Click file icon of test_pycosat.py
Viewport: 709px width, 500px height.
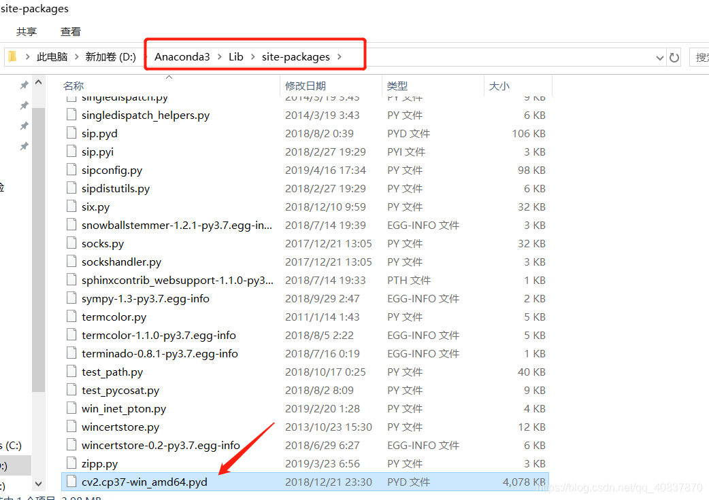71,390
